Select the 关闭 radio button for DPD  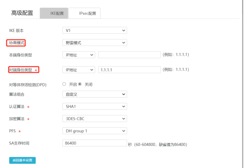point(80,84)
